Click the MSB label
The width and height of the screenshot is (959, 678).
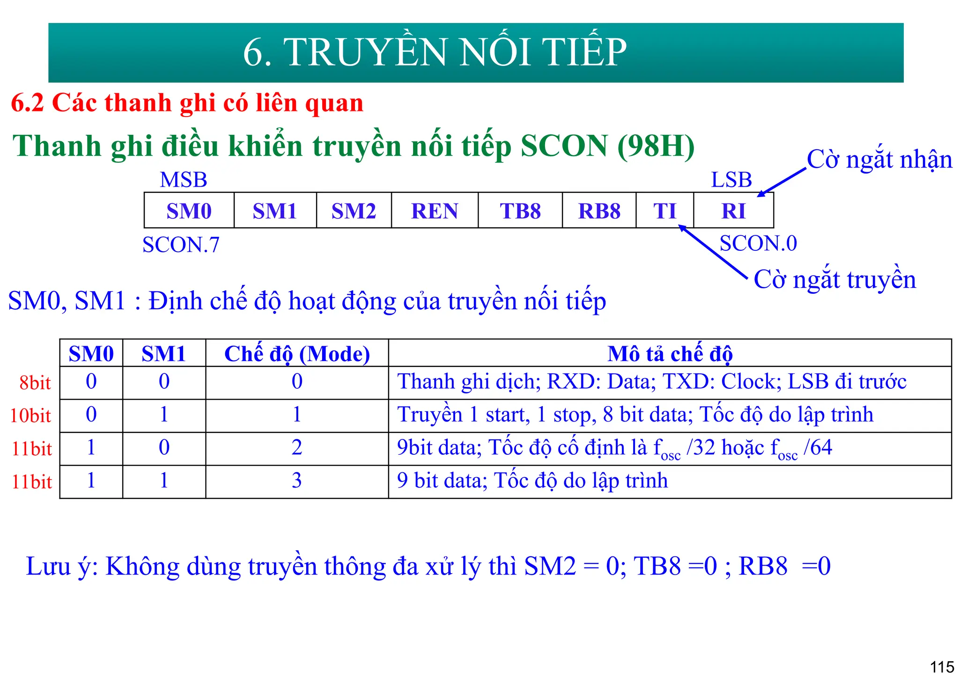pyautogui.click(x=183, y=180)
